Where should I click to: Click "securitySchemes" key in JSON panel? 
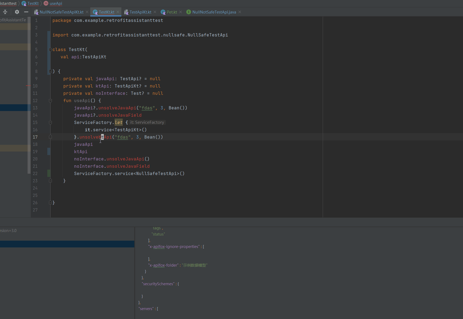pyautogui.click(x=158, y=284)
